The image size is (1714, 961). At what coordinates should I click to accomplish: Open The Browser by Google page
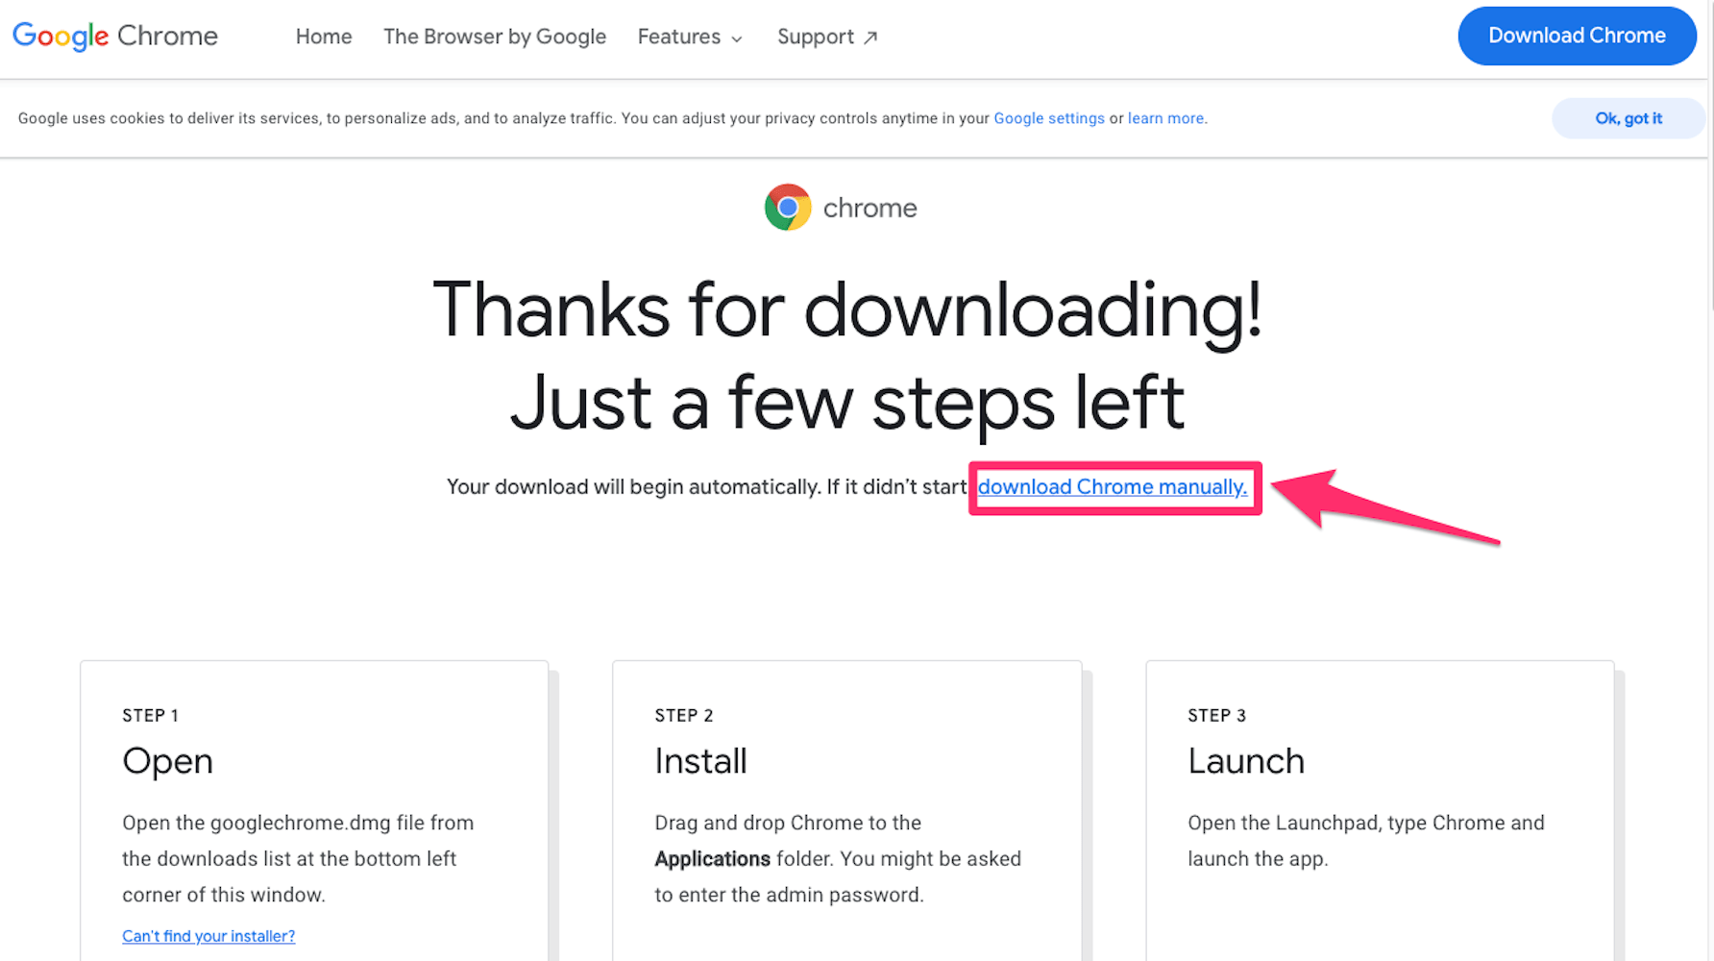[x=495, y=37]
